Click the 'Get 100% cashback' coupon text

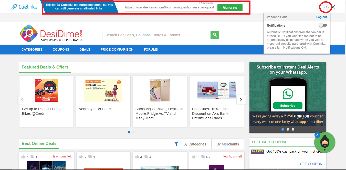[x=295, y=152]
